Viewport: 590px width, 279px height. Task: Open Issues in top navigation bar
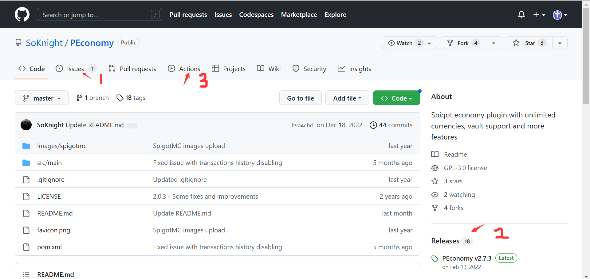(223, 15)
